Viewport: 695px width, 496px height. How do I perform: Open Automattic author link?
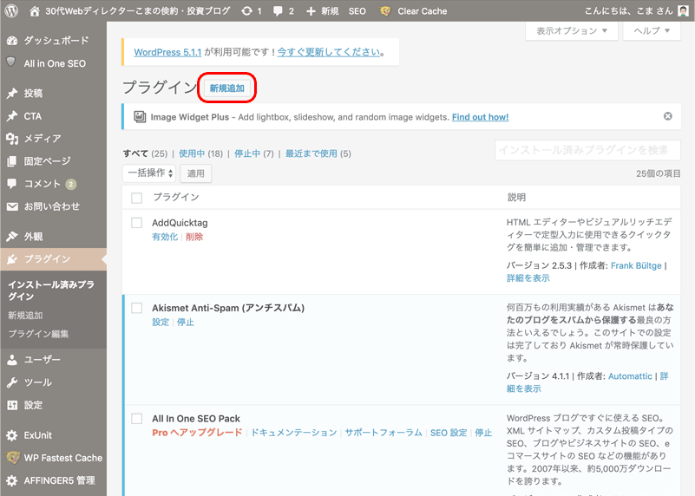pyautogui.click(x=630, y=376)
